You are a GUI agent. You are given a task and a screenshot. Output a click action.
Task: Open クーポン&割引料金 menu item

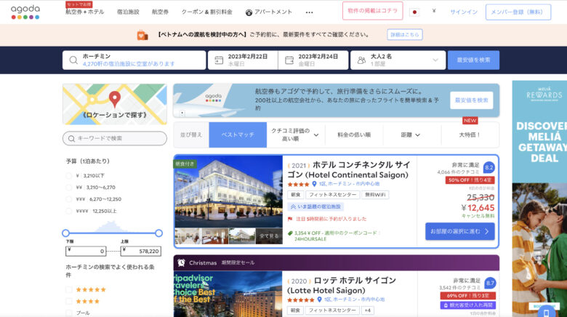(x=207, y=12)
